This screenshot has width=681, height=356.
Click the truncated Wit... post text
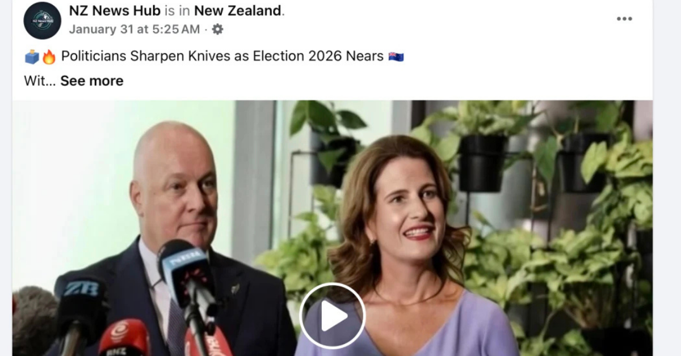coord(40,81)
